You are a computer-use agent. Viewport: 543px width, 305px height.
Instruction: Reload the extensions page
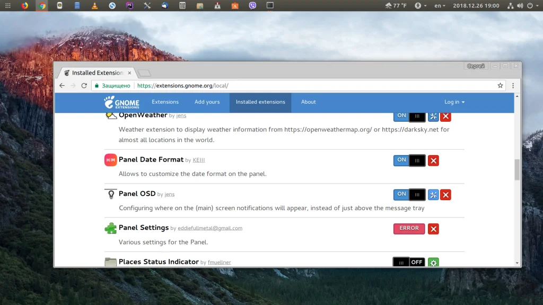tap(84, 85)
